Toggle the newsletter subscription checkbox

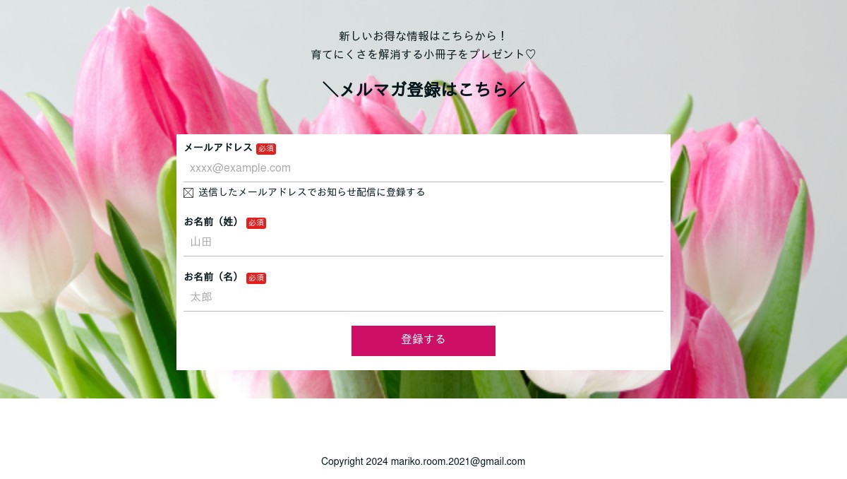(188, 193)
